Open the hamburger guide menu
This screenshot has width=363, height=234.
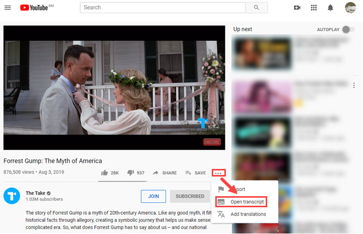(8, 8)
